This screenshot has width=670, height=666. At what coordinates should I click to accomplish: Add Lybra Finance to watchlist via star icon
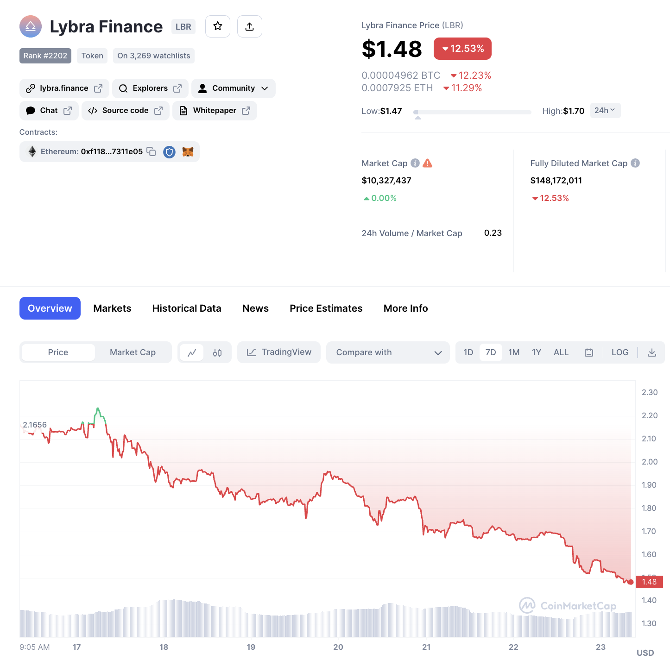coord(217,26)
